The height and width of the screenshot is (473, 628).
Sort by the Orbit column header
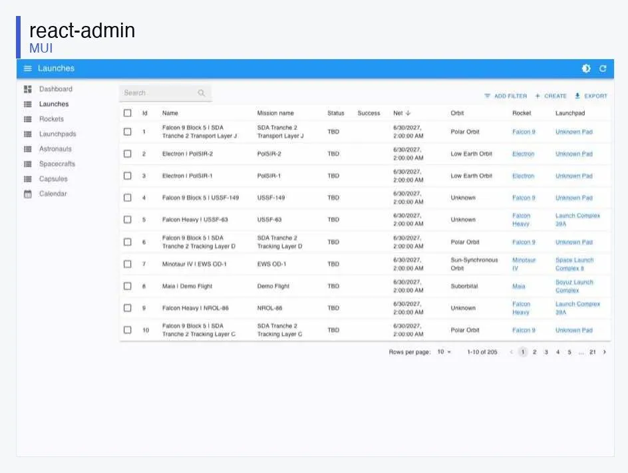coord(457,113)
